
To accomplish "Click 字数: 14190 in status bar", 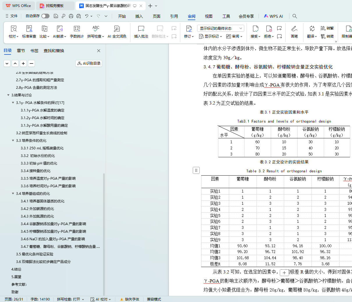I will coord(40,299).
